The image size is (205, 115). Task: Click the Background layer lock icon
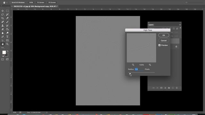pos(176,47)
